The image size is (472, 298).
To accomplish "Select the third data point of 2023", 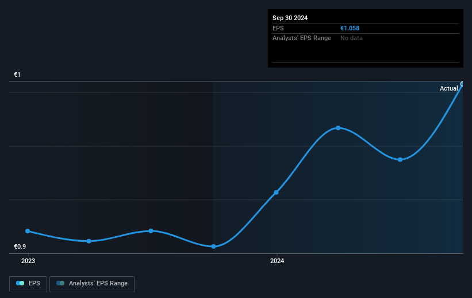I will coord(151,231).
